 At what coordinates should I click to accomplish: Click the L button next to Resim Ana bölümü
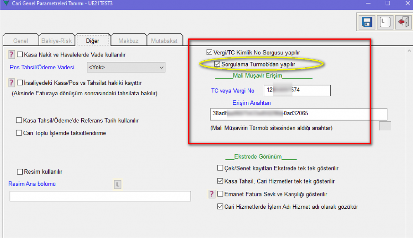[118, 185]
